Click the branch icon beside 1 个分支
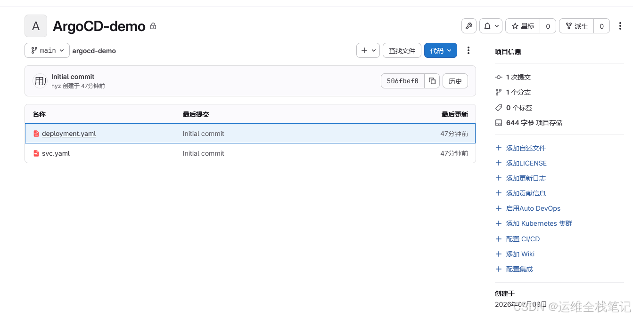This screenshot has width=633, height=317. click(499, 92)
